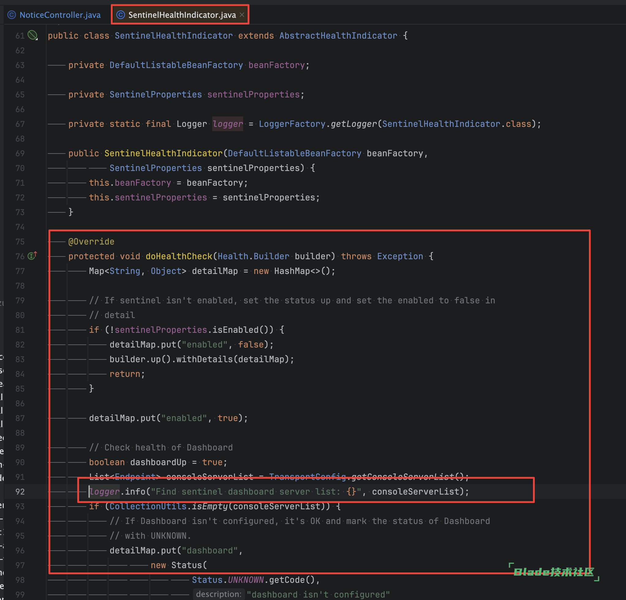This screenshot has height=600, width=626.
Task: Click detailMap.put("enabled", true) on line 87
Action: click(x=168, y=418)
